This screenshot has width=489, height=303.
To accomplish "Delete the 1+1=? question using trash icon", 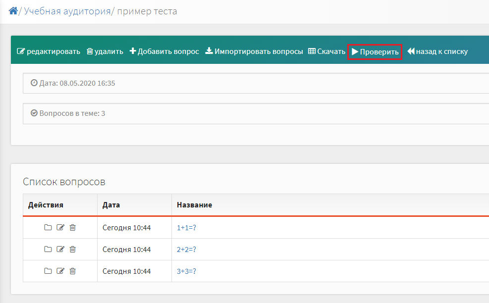I will [x=73, y=227].
